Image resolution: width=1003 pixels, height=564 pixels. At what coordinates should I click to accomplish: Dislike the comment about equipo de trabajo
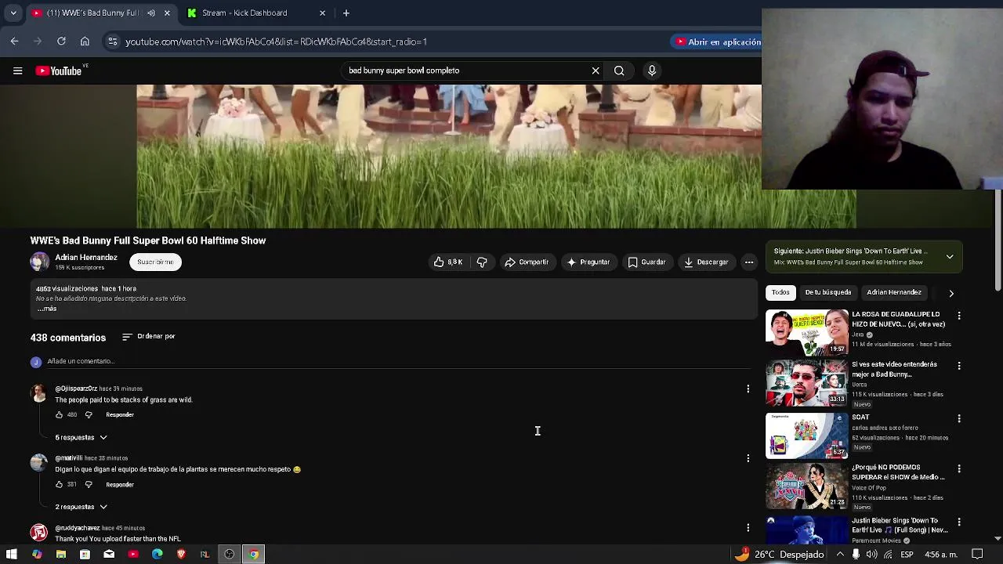(x=89, y=484)
